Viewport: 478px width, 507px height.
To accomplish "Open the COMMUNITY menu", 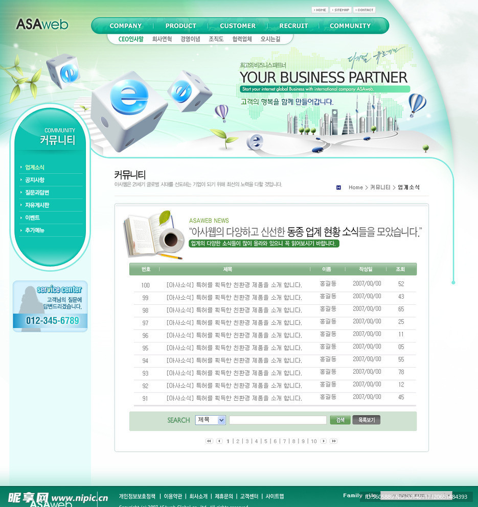I will (350, 26).
